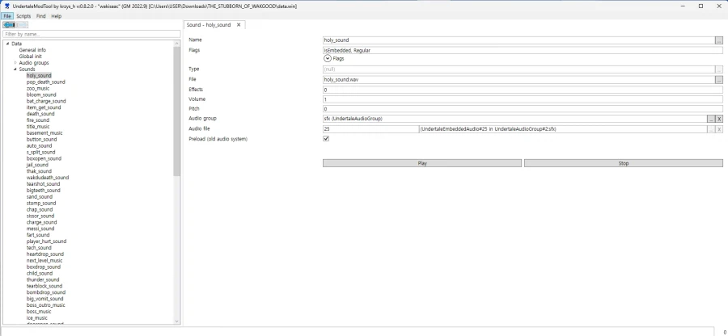Click the '...' button beside Name field
728x336 pixels.
click(x=719, y=40)
